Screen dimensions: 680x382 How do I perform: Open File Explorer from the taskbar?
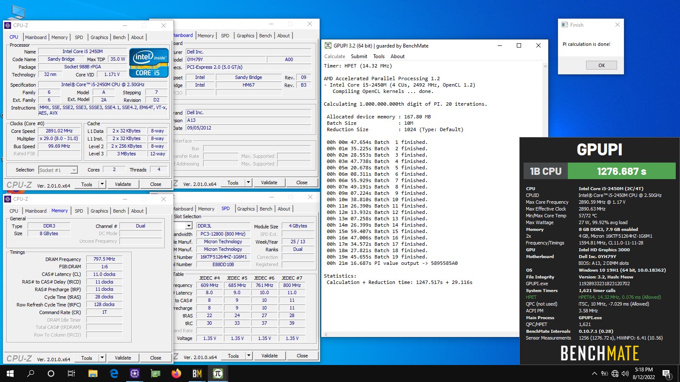tap(93, 374)
